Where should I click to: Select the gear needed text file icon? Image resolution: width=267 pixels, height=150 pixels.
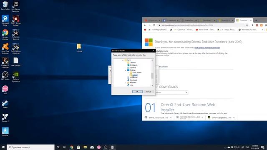coord(16,62)
